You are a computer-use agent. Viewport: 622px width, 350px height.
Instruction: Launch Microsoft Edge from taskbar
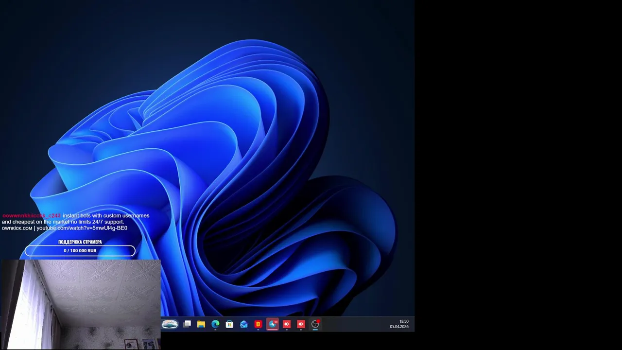[215, 324]
